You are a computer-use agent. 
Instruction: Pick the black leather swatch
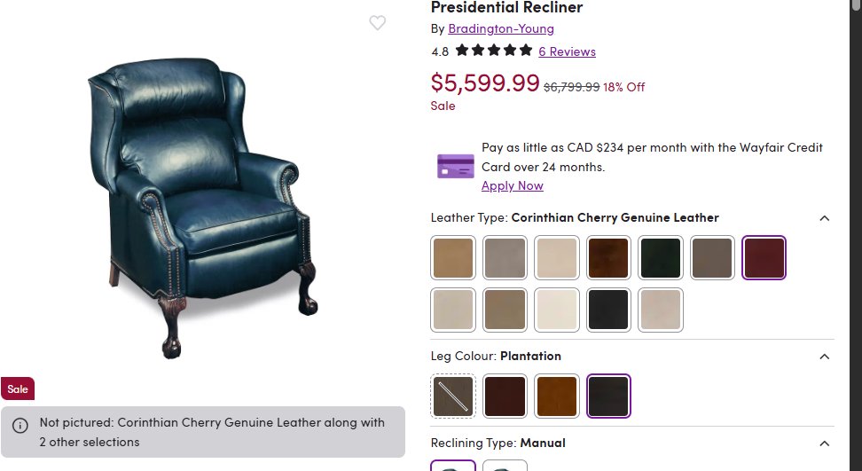pyautogui.click(x=608, y=310)
